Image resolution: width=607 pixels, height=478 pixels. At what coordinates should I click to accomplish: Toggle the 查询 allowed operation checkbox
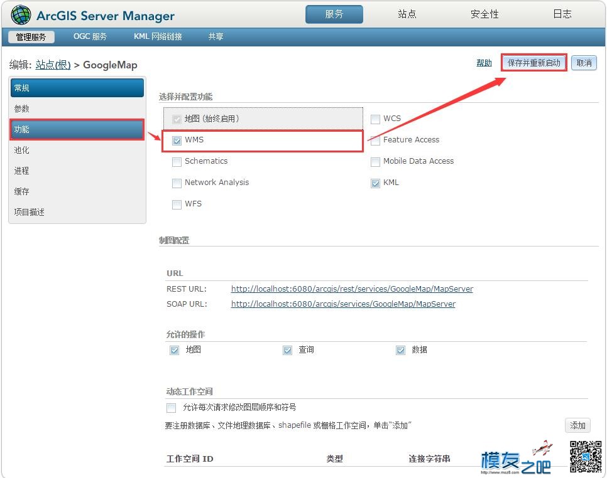point(287,350)
